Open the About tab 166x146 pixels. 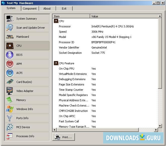point(47,9)
